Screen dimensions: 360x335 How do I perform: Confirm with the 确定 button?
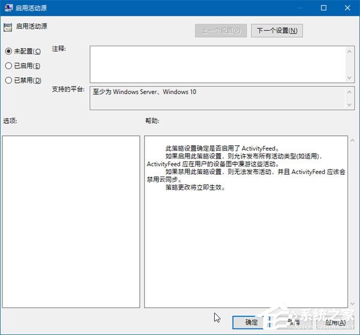tap(251, 322)
